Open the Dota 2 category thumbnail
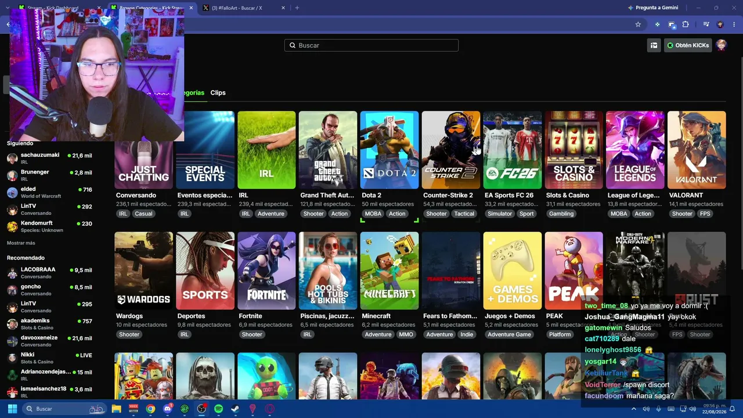 point(389,150)
